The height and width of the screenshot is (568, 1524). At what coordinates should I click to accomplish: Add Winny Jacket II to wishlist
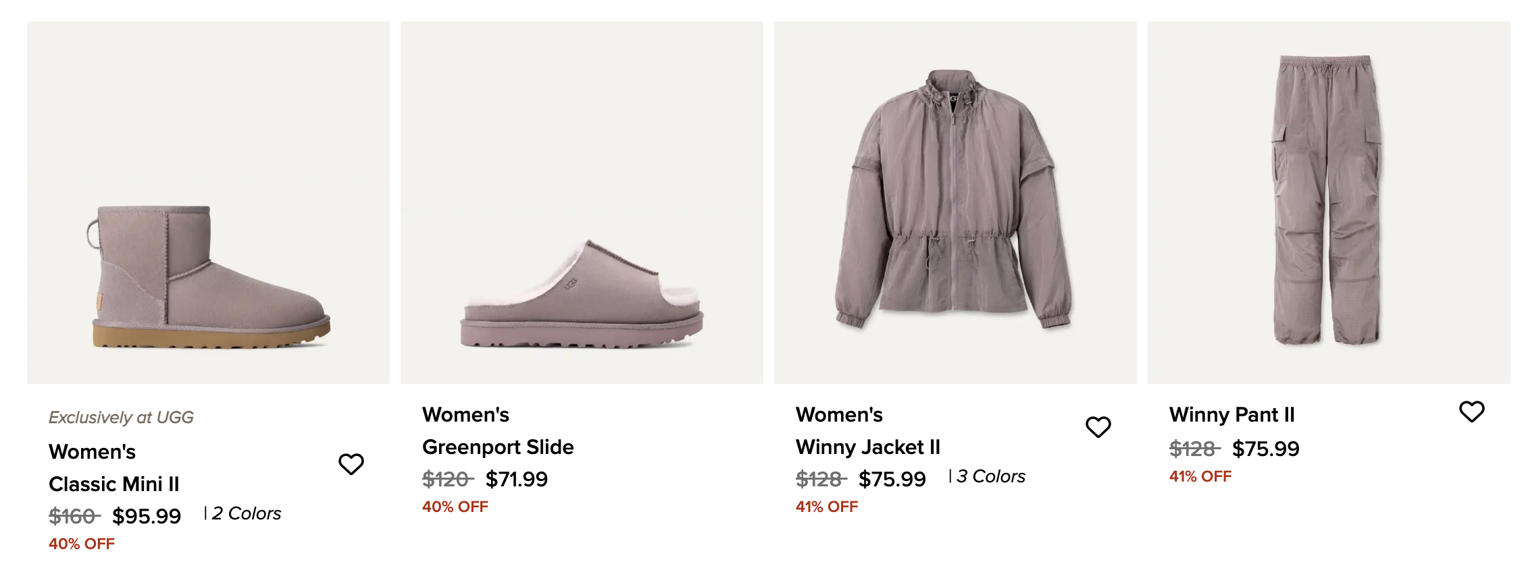(x=1098, y=427)
